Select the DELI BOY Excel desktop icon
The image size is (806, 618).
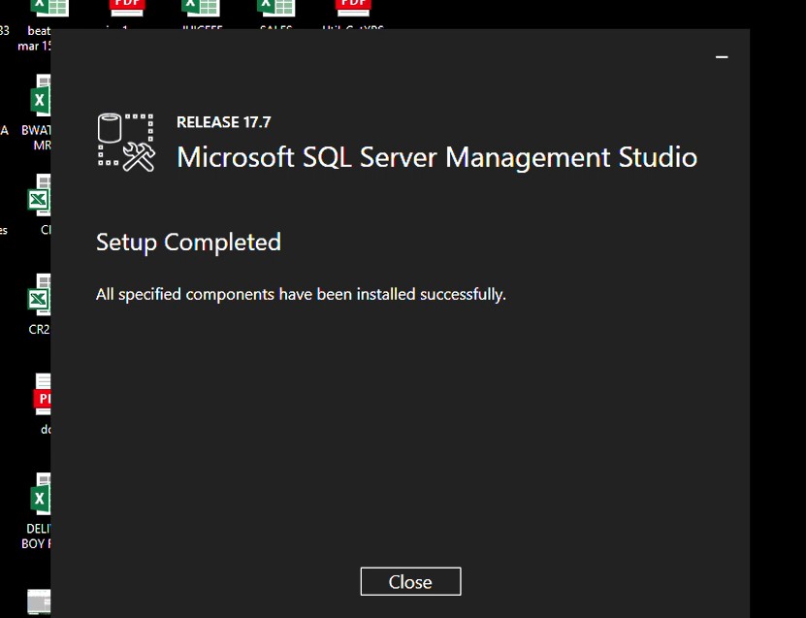40,494
